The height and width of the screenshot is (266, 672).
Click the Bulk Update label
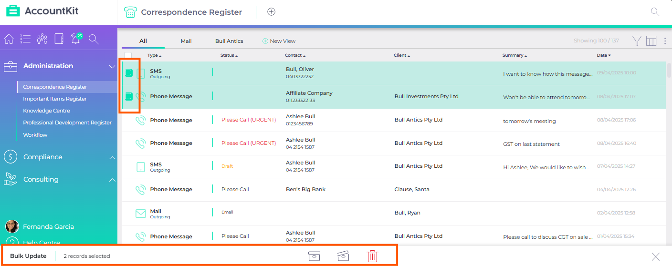28,256
